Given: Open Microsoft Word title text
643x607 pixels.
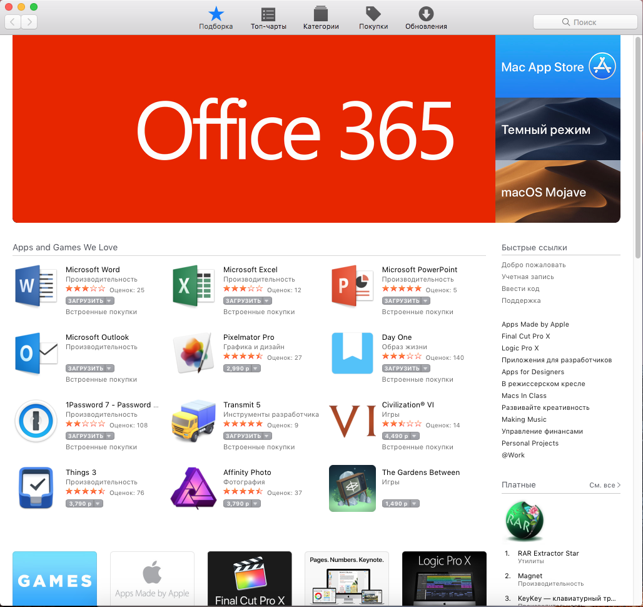Looking at the screenshot, I should point(93,270).
